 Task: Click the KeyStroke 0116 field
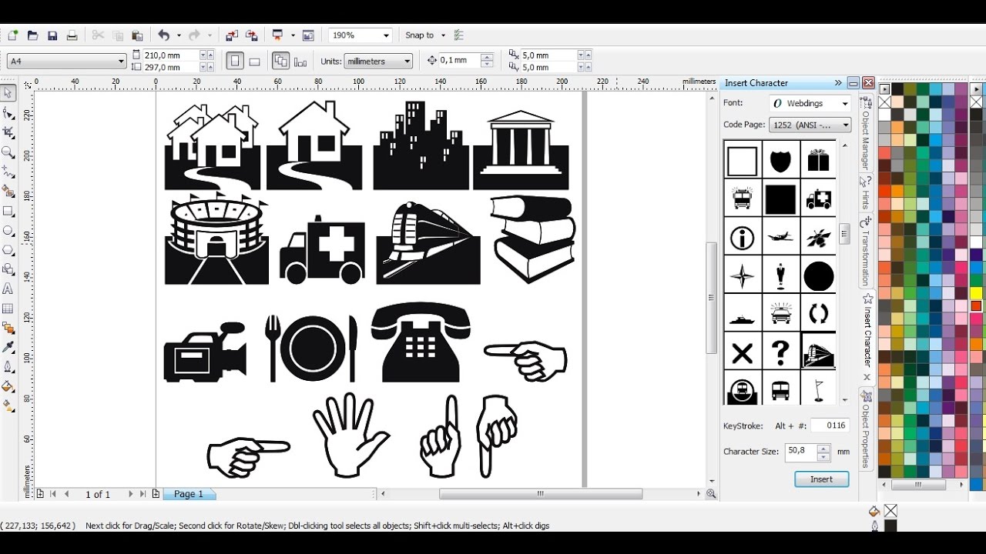point(830,426)
